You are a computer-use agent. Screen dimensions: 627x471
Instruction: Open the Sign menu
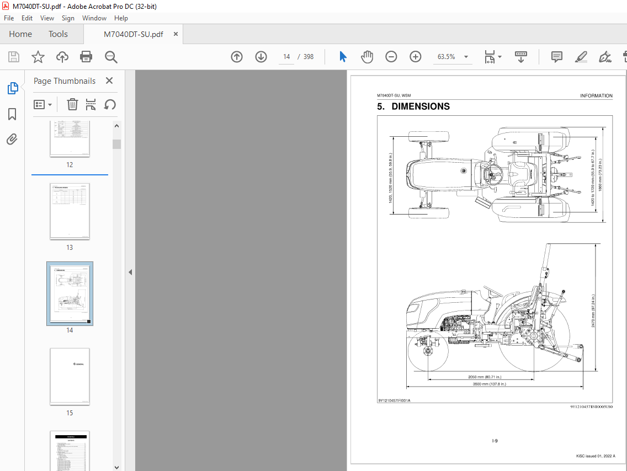click(68, 18)
